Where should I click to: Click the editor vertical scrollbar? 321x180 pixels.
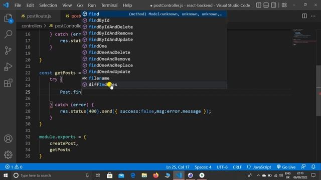tap(318, 91)
